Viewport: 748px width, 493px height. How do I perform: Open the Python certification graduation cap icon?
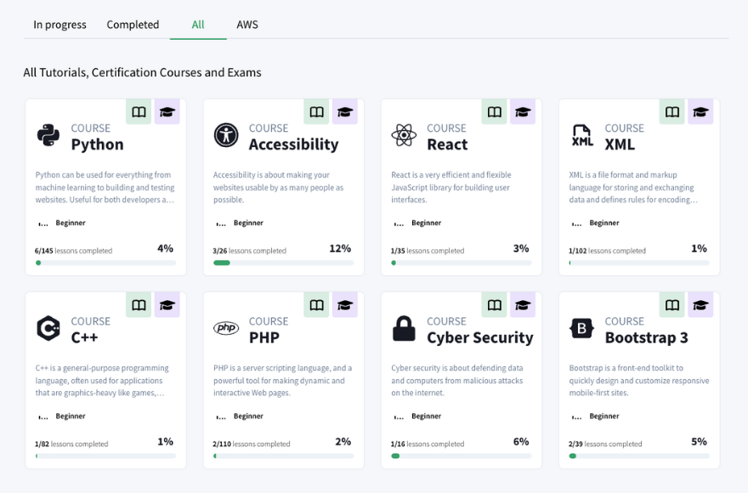click(x=167, y=111)
